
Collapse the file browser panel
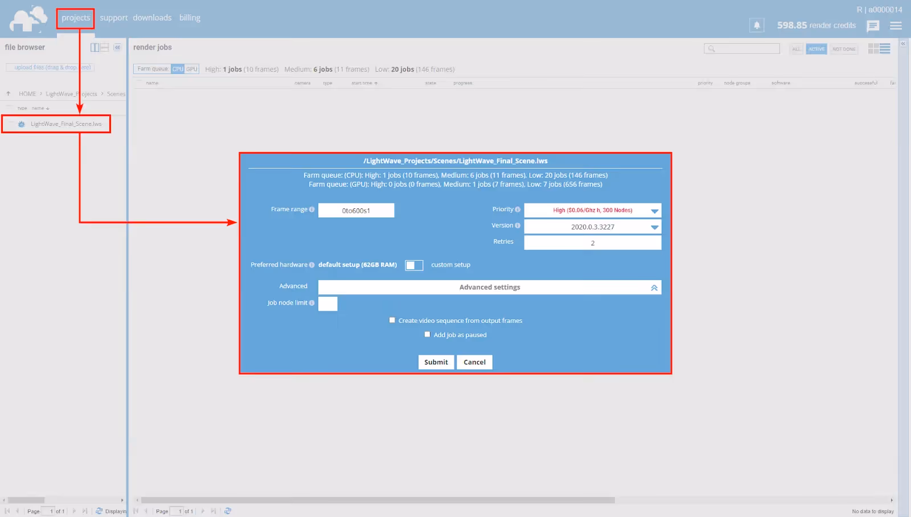pyautogui.click(x=117, y=47)
